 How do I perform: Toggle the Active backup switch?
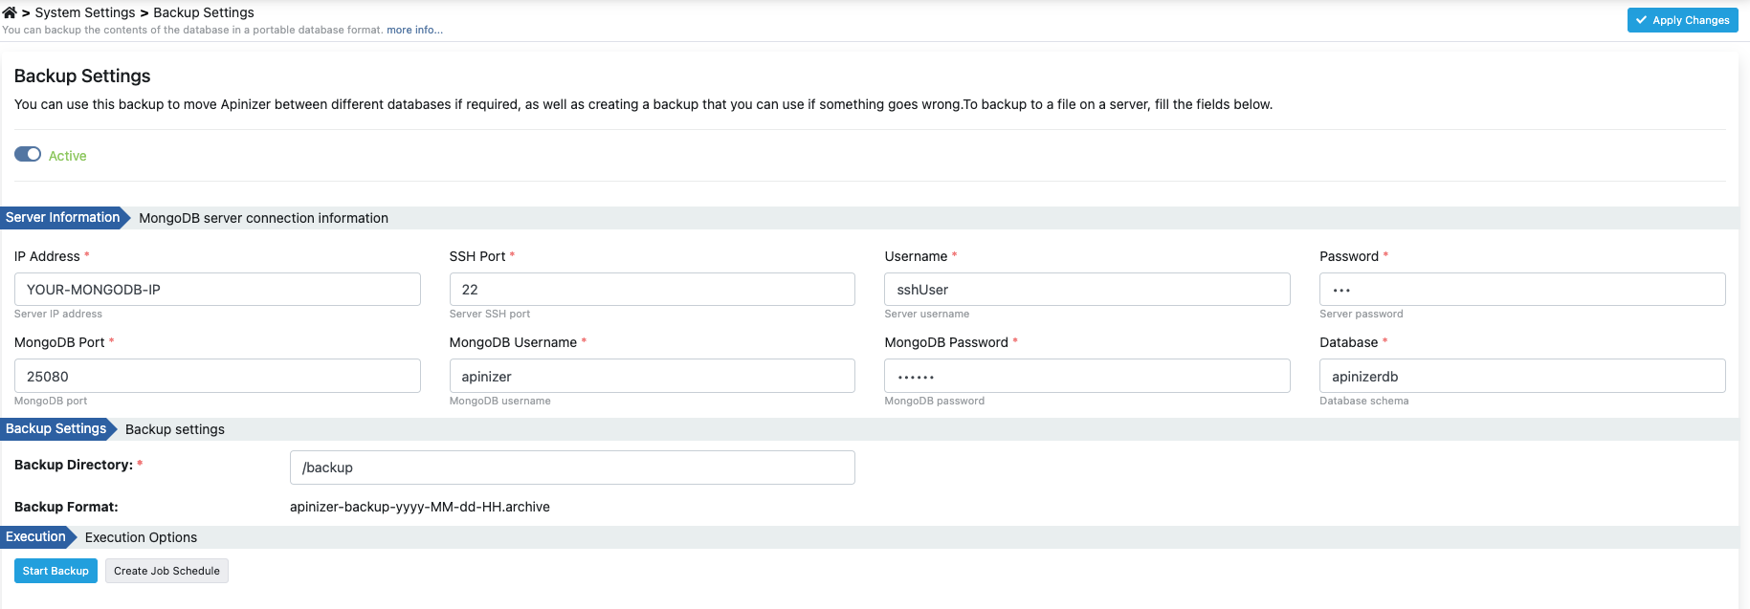pyautogui.click(x=28, y=154)
